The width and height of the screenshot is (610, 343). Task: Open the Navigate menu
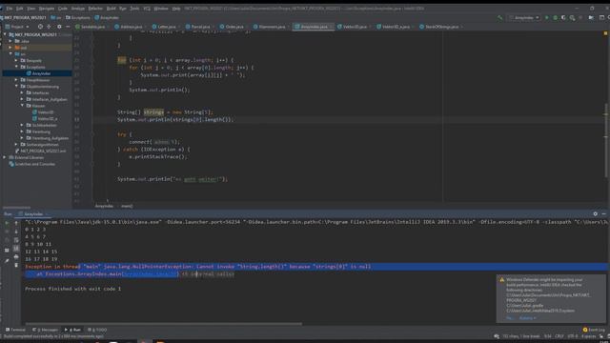pos(47,9)
